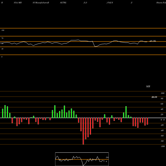Click the RSI value label 48.36
The image size is (166, 166).
coord(153,41)
